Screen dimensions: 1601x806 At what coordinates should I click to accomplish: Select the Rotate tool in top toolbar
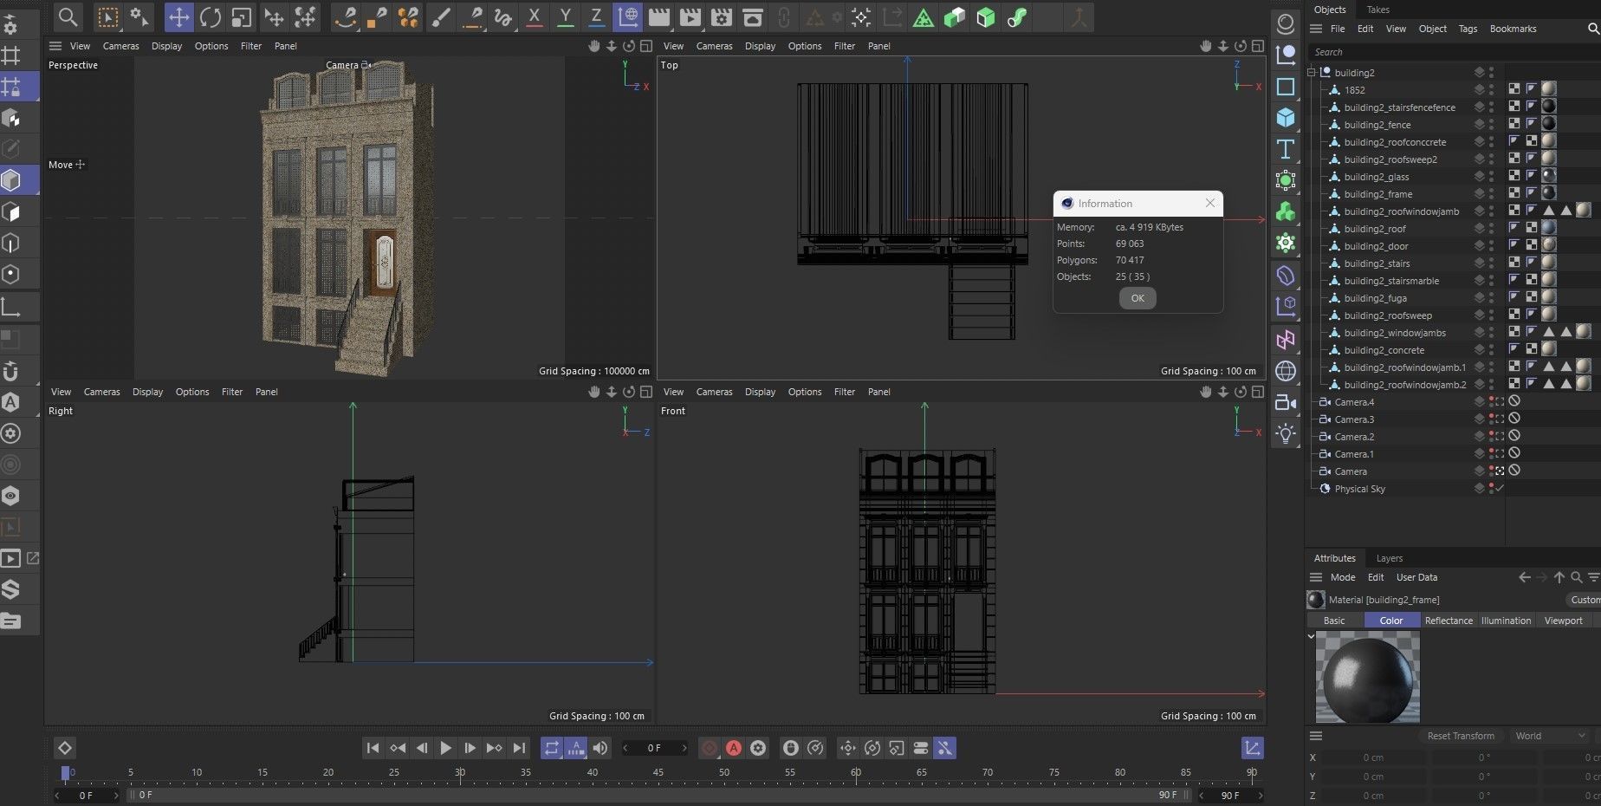(210, 17)
